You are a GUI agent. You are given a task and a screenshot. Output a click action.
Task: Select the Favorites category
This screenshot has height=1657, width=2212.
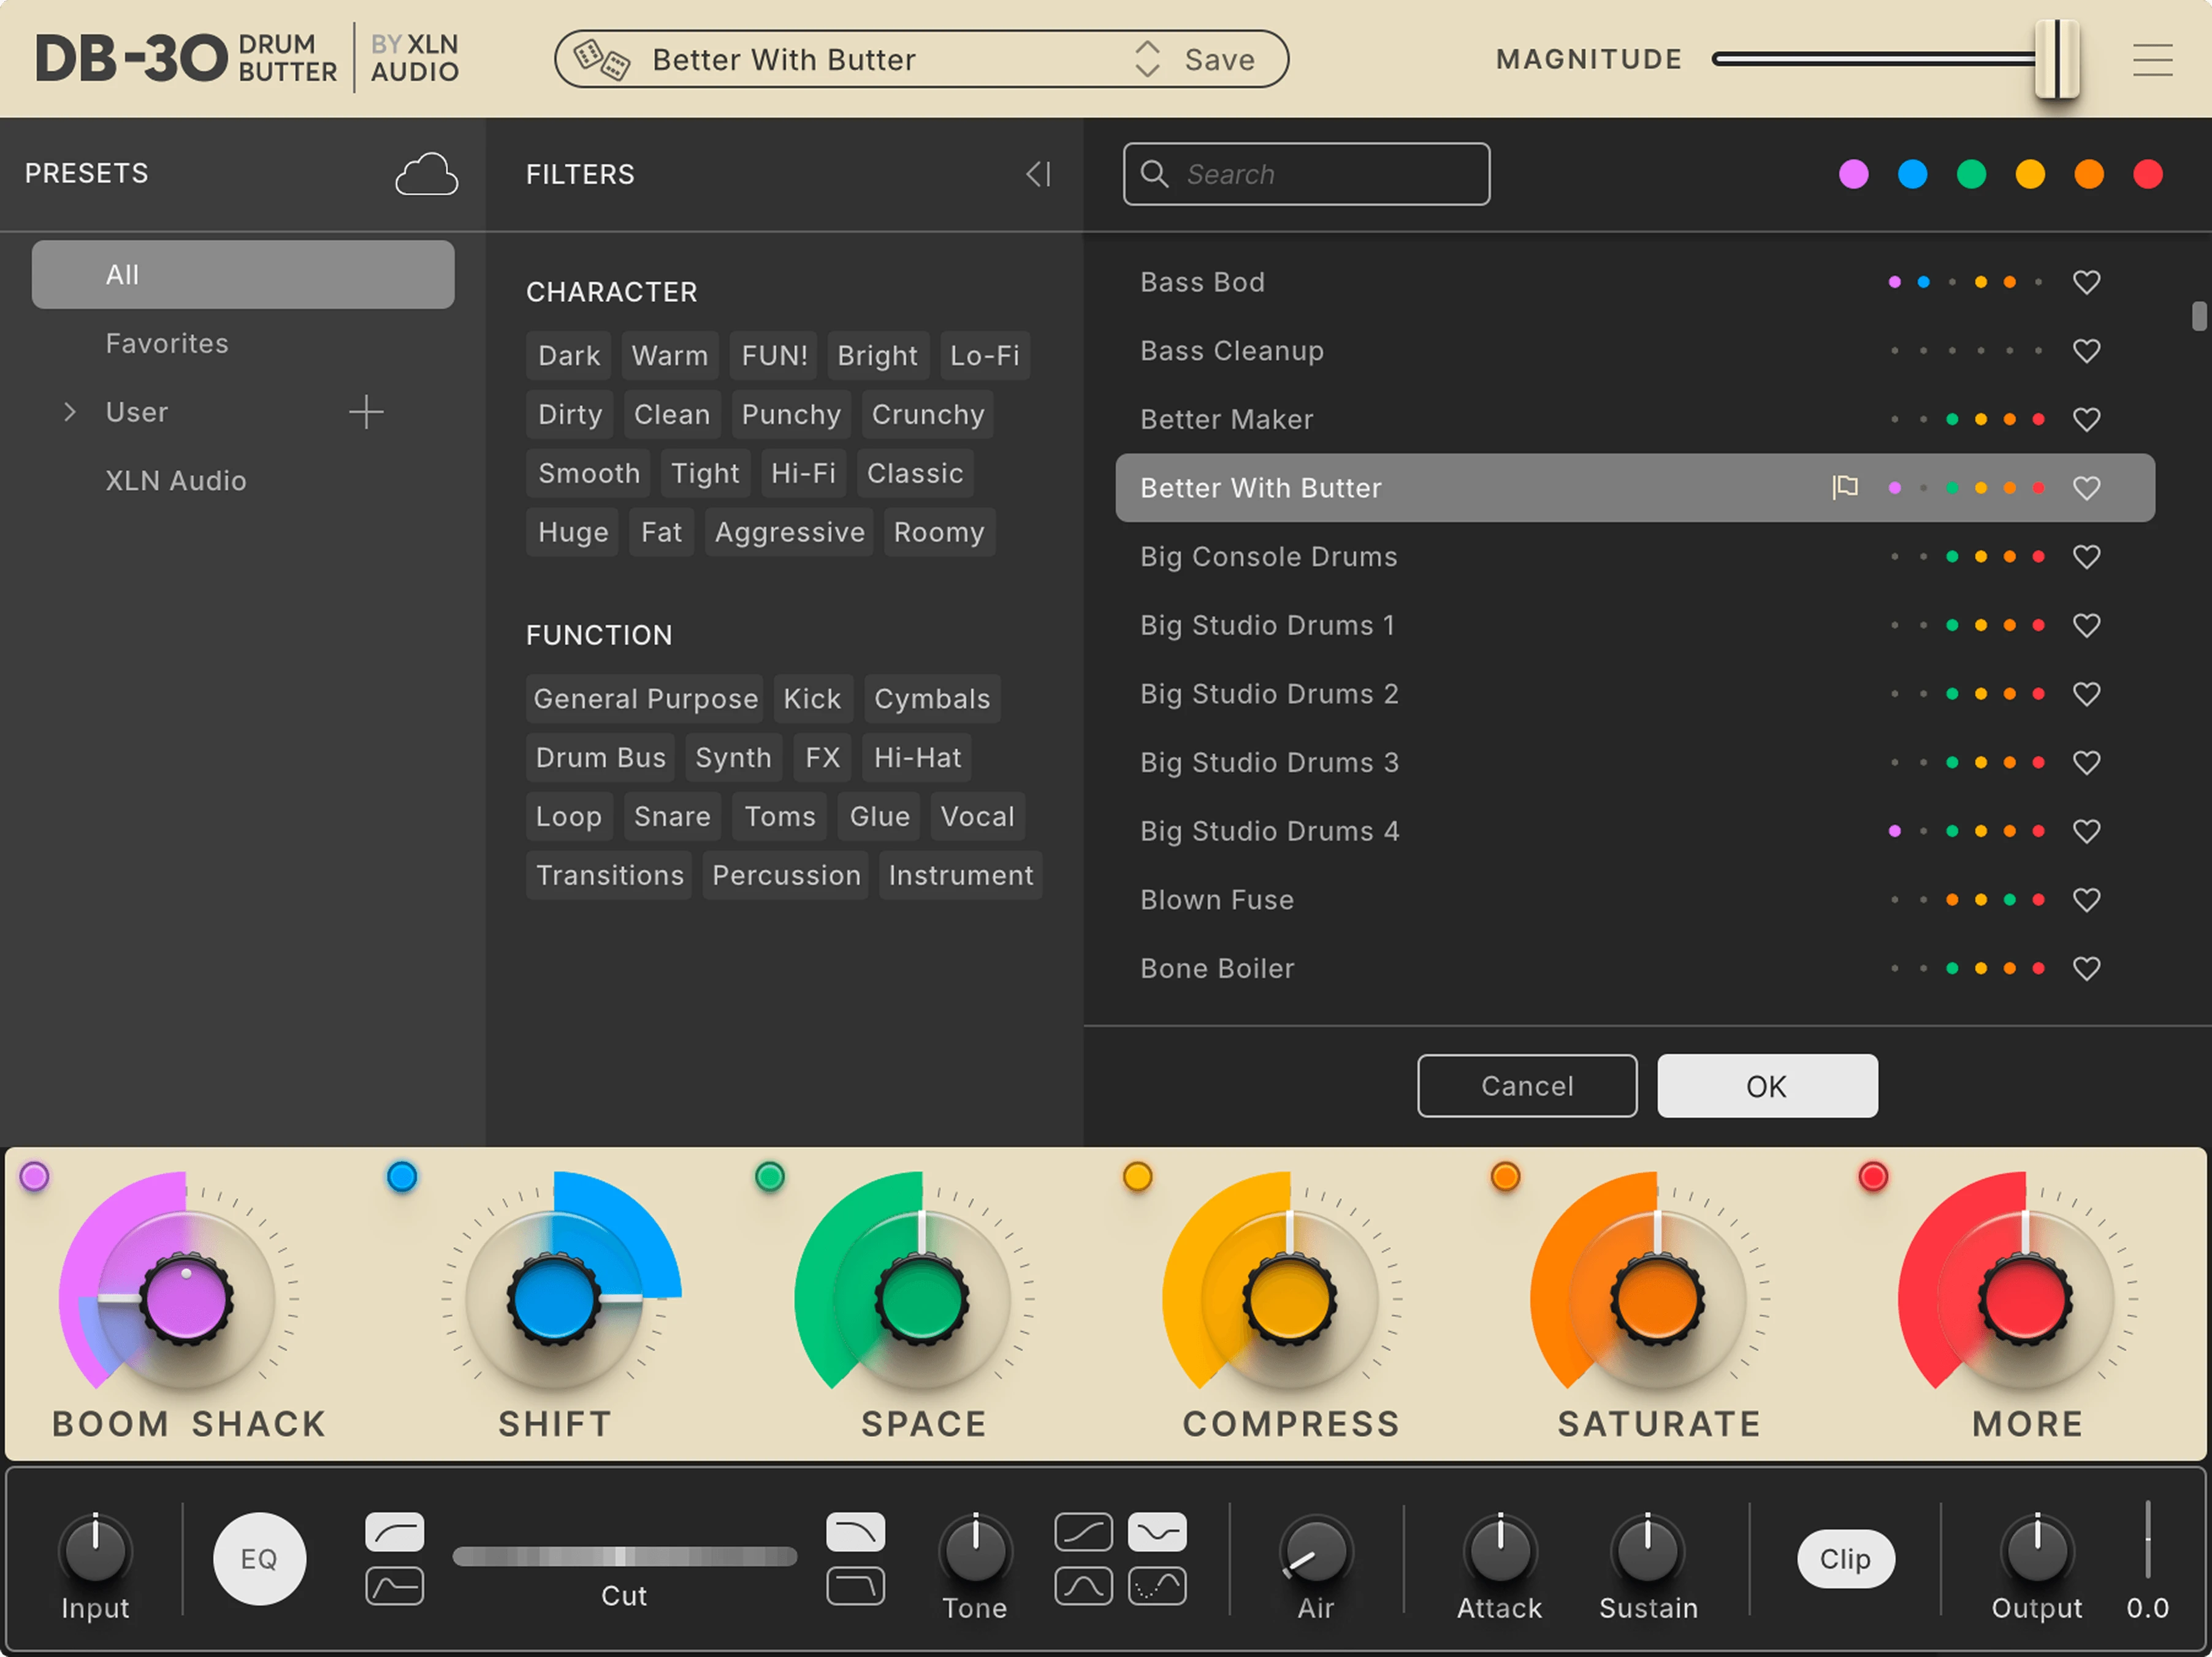click(x=167, y=344)
